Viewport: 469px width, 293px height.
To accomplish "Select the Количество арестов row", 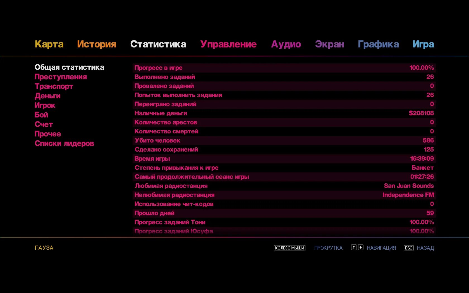I will point(284,122).
